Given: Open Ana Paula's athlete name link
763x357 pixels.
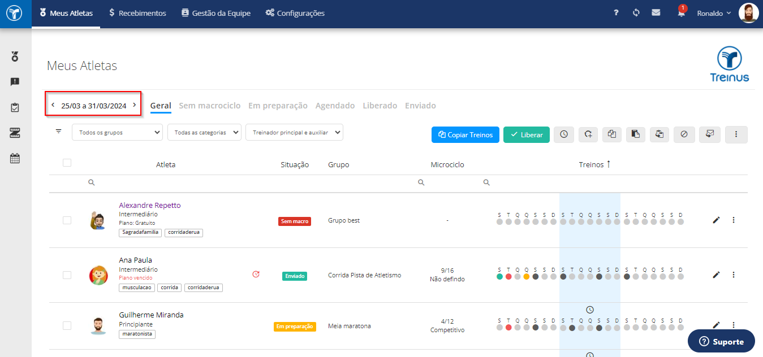Looking at the screenshot, I should click(x=135, y=260).
